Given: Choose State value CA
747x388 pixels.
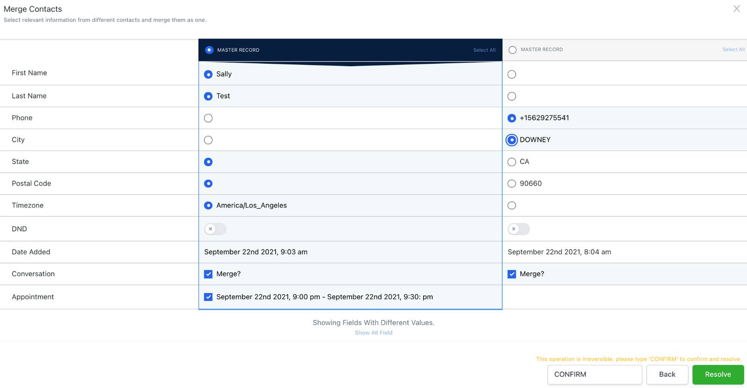Looking at the screenshot, I should coord(512,162).
